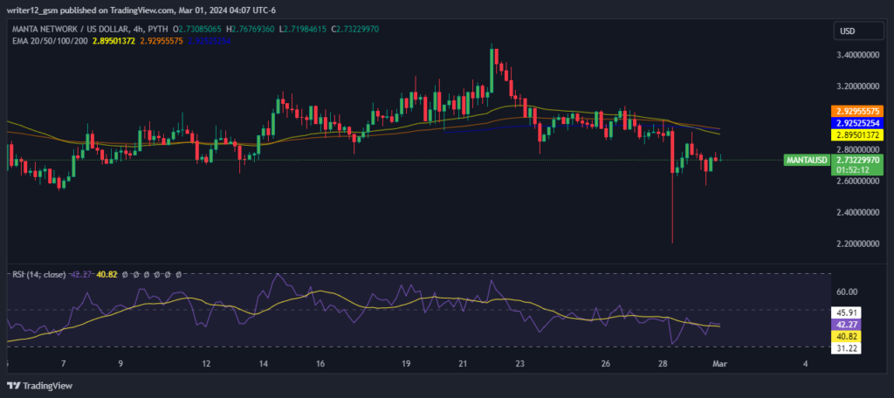The image size is (894, 398).
Task: Click date 19 on the time axis
Action: tap(406, 364)
